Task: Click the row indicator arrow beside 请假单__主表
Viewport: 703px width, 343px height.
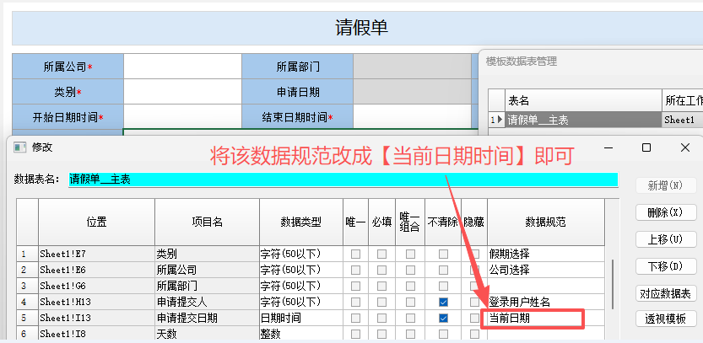Action: pyautogui.click(x=500, y=120)
